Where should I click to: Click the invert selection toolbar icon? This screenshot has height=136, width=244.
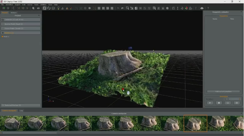tap(136, 8)
